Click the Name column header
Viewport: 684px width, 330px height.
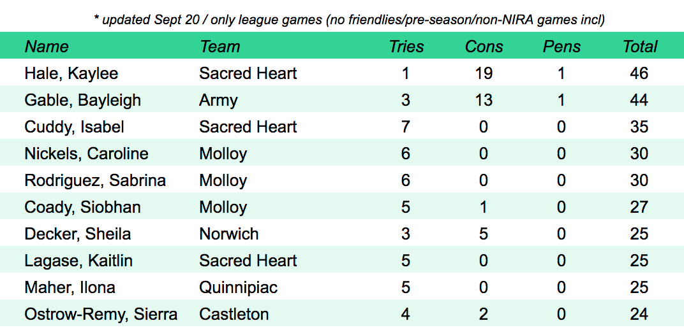(47, 47)
